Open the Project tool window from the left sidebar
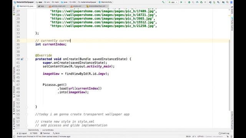The width and height of the screenshot is (246, 138). (14, 11)
